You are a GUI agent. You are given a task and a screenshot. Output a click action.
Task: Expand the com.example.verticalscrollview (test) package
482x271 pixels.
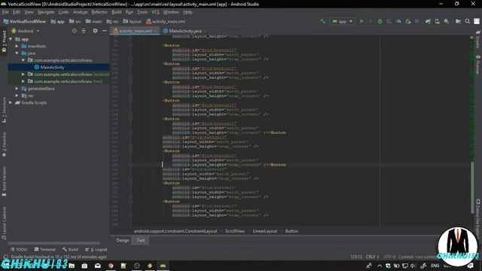(x=23, y=81)
